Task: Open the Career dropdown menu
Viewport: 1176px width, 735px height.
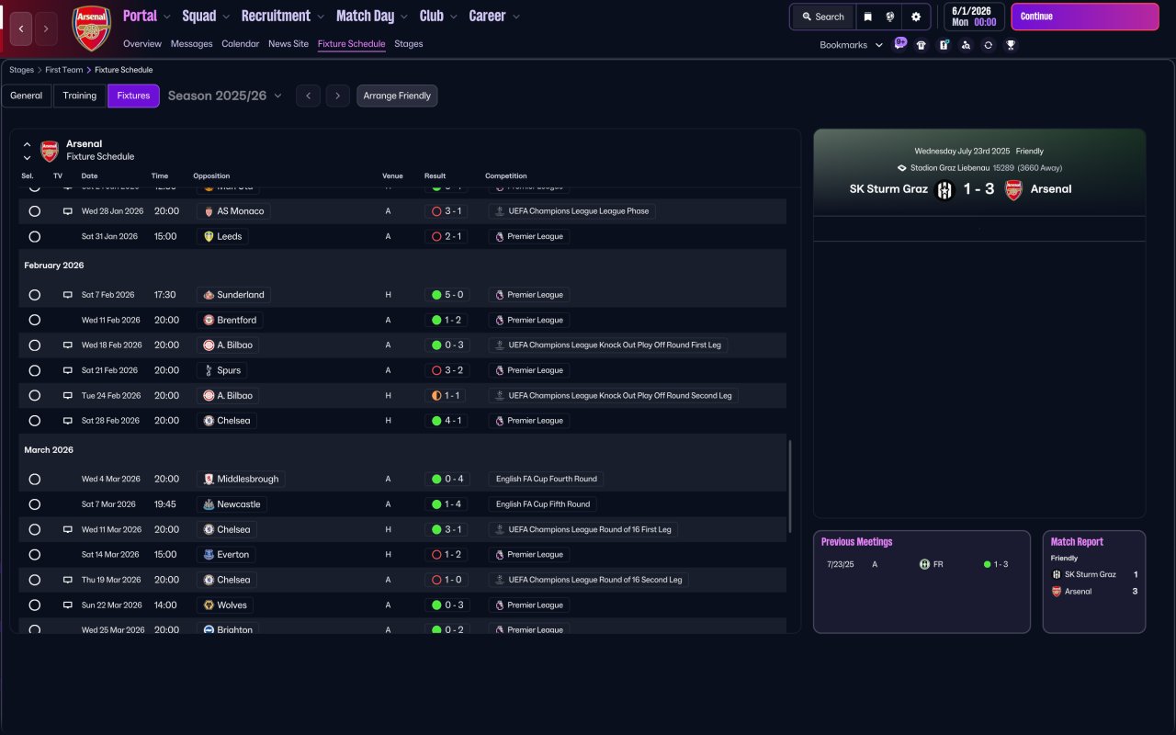Action: [x=494, y=16]
